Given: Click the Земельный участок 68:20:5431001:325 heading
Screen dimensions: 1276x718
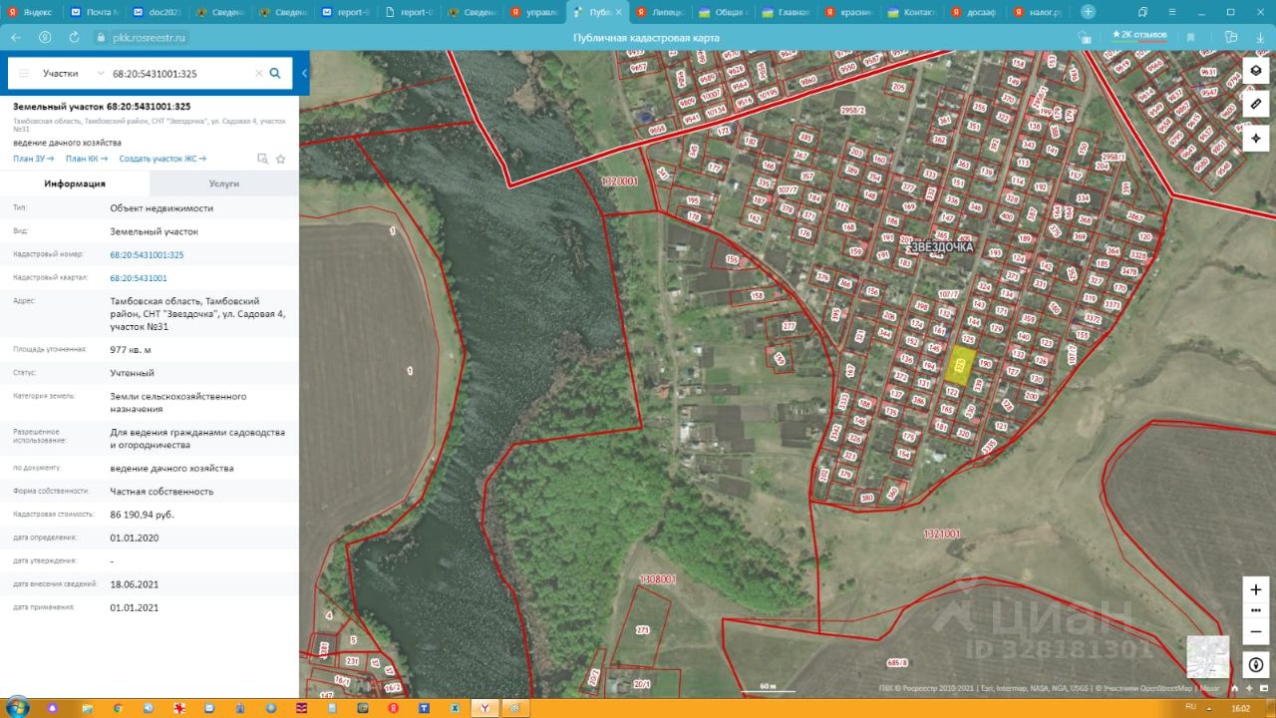Looking at the screenshot, I should click(x=102, y=106).
